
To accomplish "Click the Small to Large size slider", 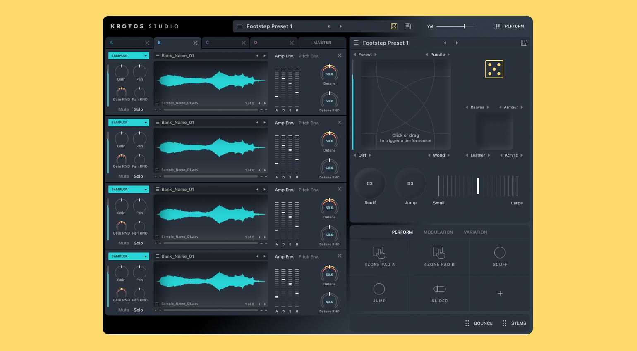I will 478,186.
